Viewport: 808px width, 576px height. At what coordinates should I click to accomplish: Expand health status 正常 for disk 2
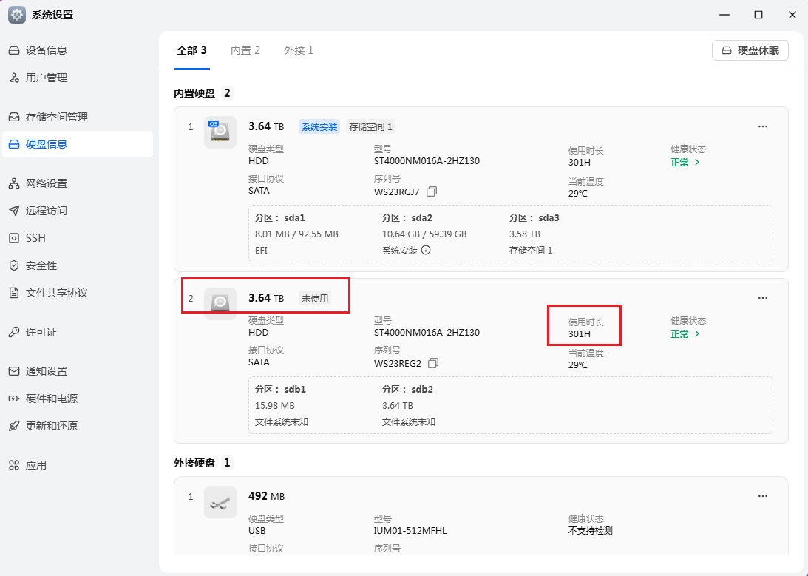tap(685, 334)
